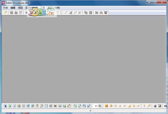Toggle snap to intersection points X icon

pos(125,106)
